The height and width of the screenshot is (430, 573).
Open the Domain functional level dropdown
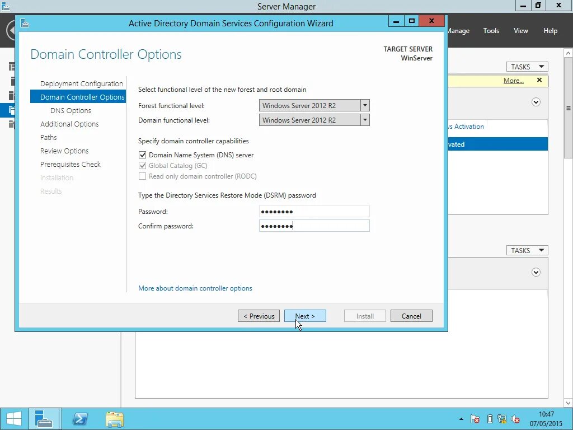(x=364, y=120)
